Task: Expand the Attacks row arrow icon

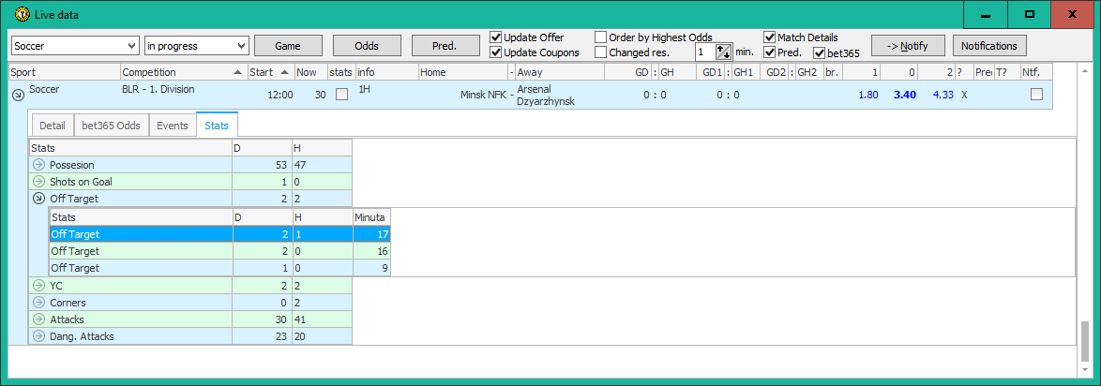Action: (x=38, y=319)
